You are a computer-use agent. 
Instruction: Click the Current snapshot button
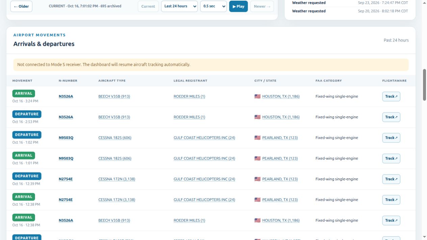pyautogui.click(x=148, y=6)
